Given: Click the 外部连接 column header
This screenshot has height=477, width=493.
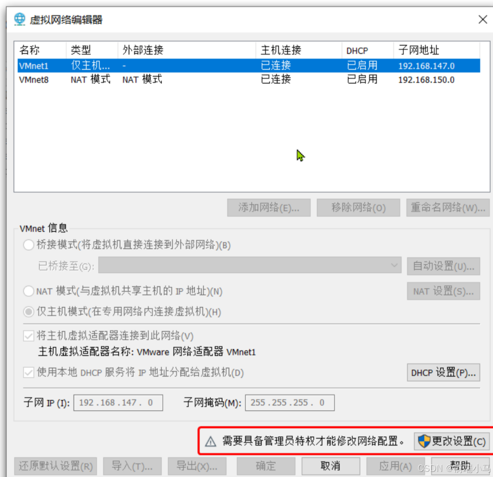Looking at the screenshot, I should pyautogui.click(x=187, y=50).
